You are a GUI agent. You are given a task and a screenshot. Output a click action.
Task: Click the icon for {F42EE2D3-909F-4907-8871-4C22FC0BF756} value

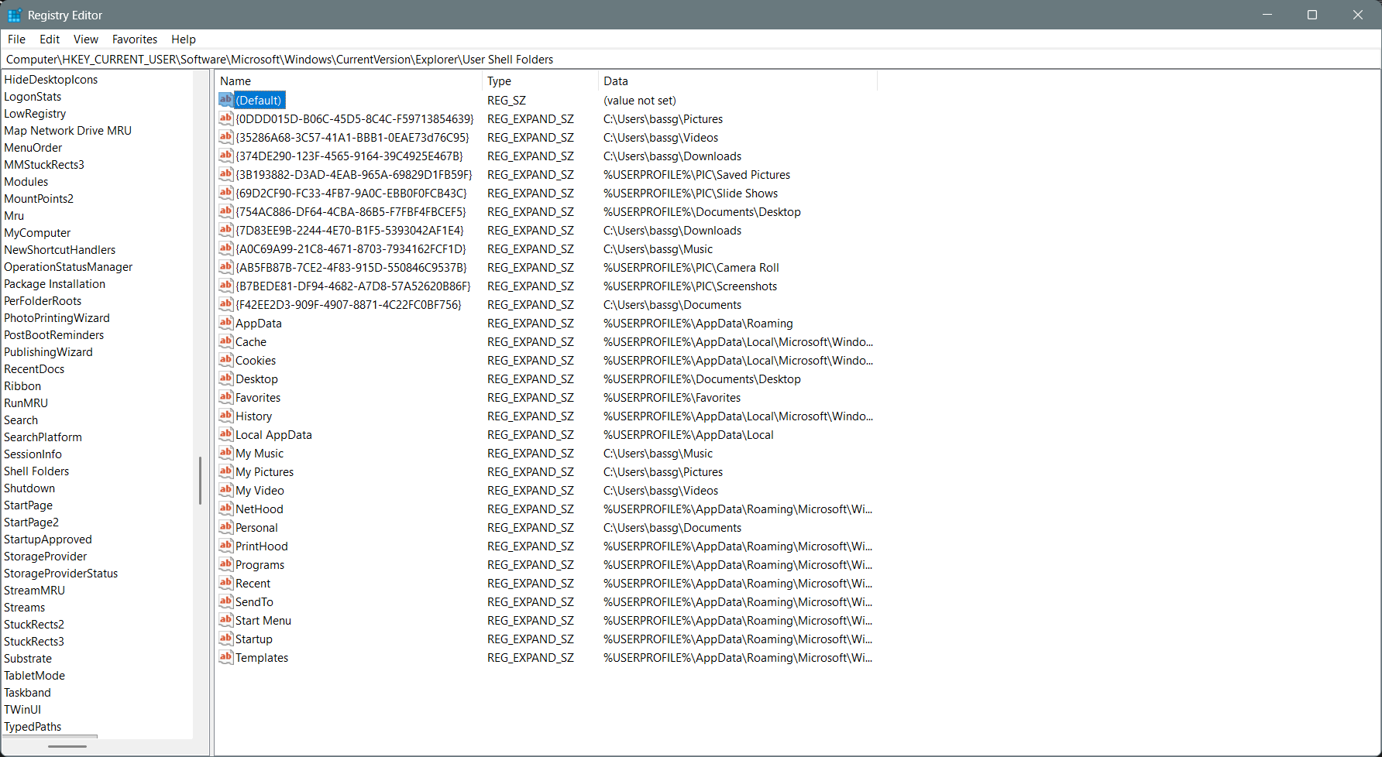pyautogui.click(x=225, y=304)
